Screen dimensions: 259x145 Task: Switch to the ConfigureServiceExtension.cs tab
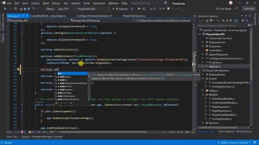[x=94, y=16]
